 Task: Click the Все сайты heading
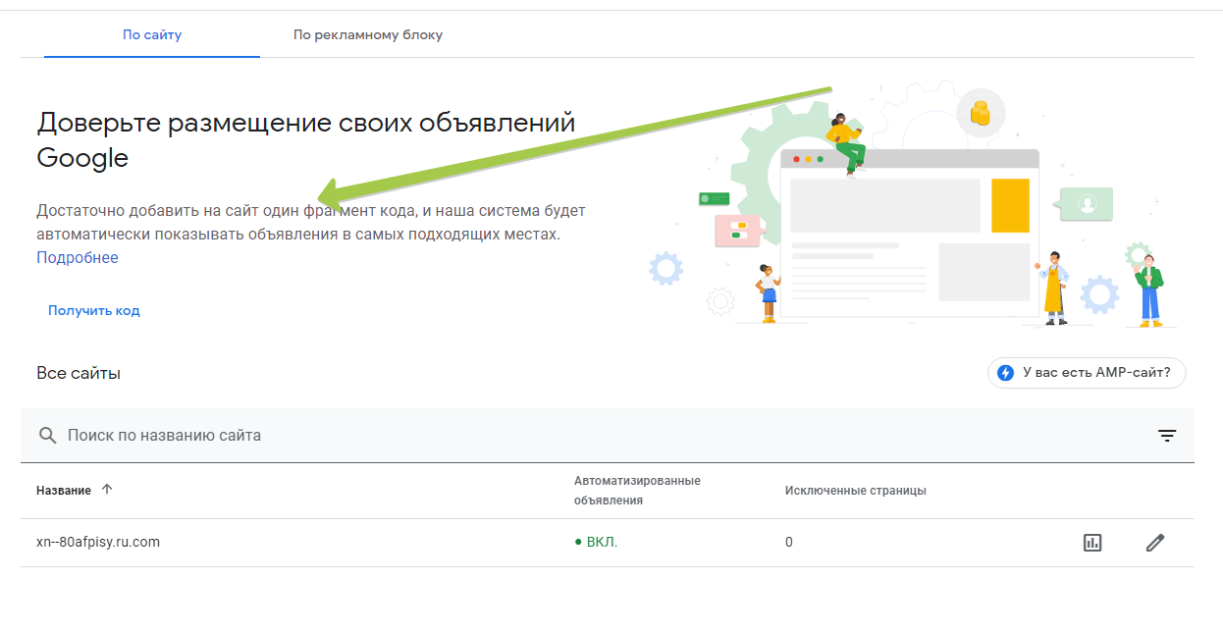[x=79, y=373]
